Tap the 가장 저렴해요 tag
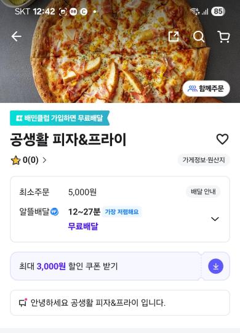This screenshot has width=240, height=333. coord(122,212)
